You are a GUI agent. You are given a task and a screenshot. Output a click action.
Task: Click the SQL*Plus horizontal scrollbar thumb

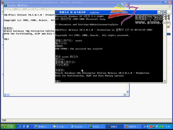[8, 95]
